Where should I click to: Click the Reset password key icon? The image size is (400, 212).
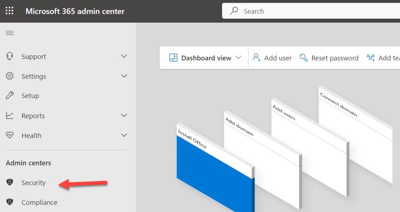[x=303, y=57]
